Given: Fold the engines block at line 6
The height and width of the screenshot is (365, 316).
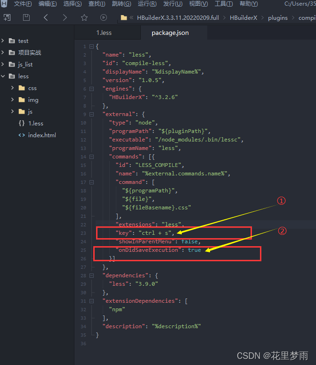Looking at the screenshot, I should 92,89.
